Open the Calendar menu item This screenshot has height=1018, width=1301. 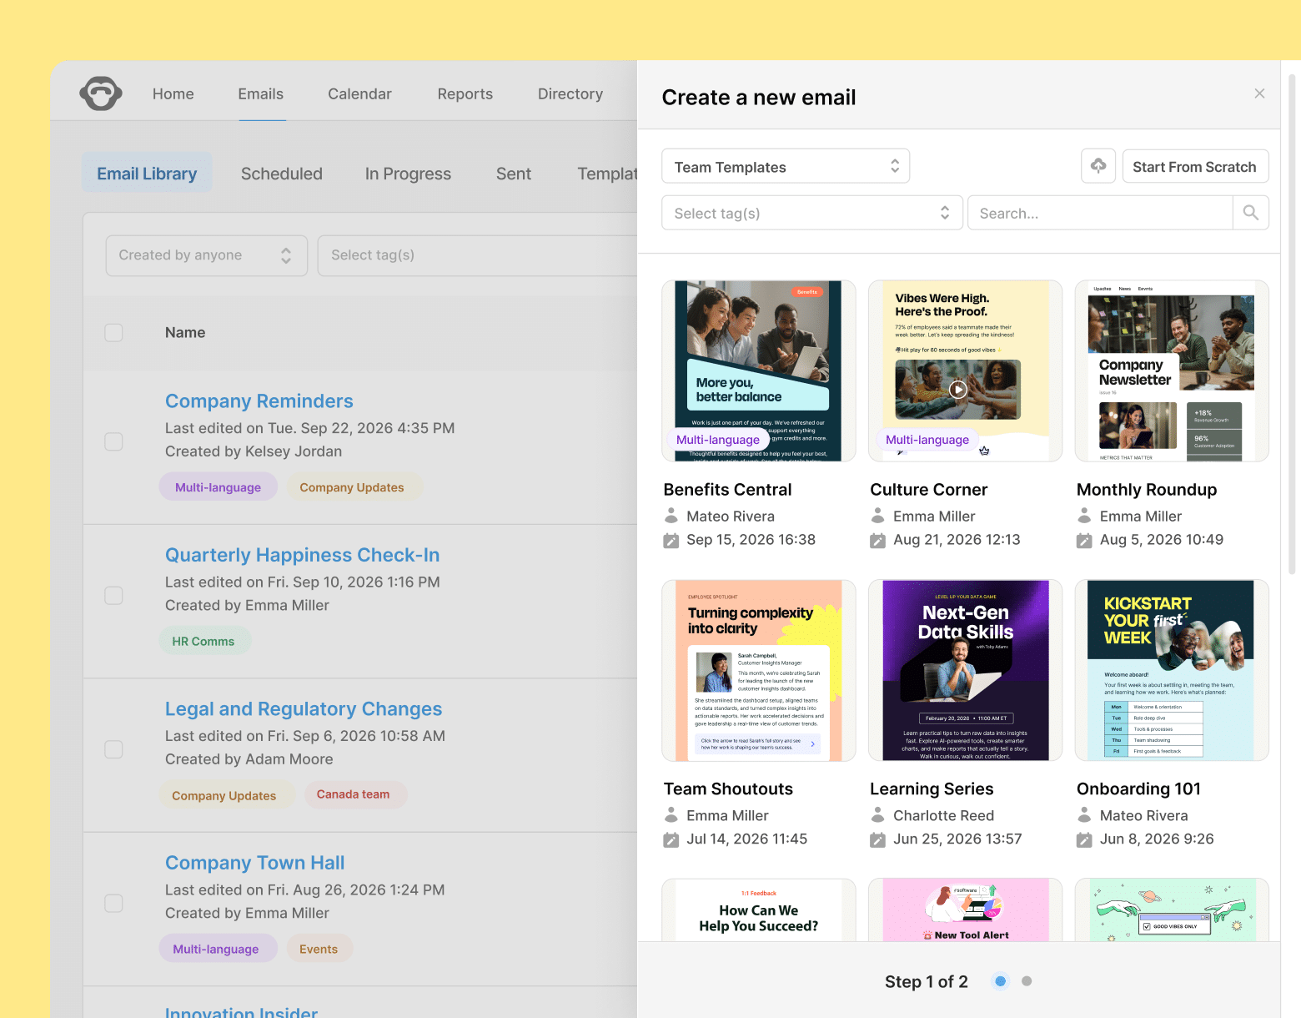pyautogui.click(x=359, y=94)
